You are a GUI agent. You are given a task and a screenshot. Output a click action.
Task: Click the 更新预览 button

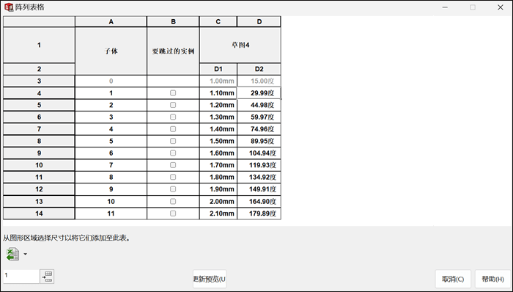pos(210,279)
